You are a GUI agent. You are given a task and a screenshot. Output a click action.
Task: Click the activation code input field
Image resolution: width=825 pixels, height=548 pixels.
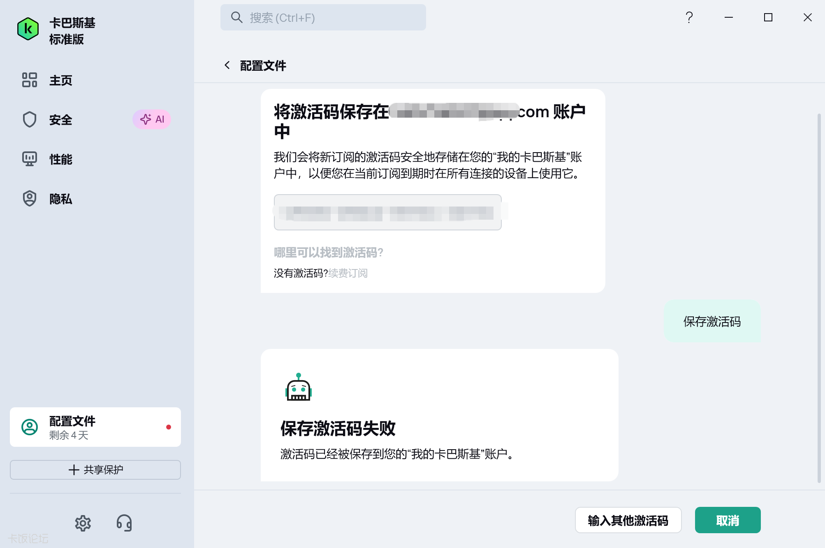coord(388,212)
